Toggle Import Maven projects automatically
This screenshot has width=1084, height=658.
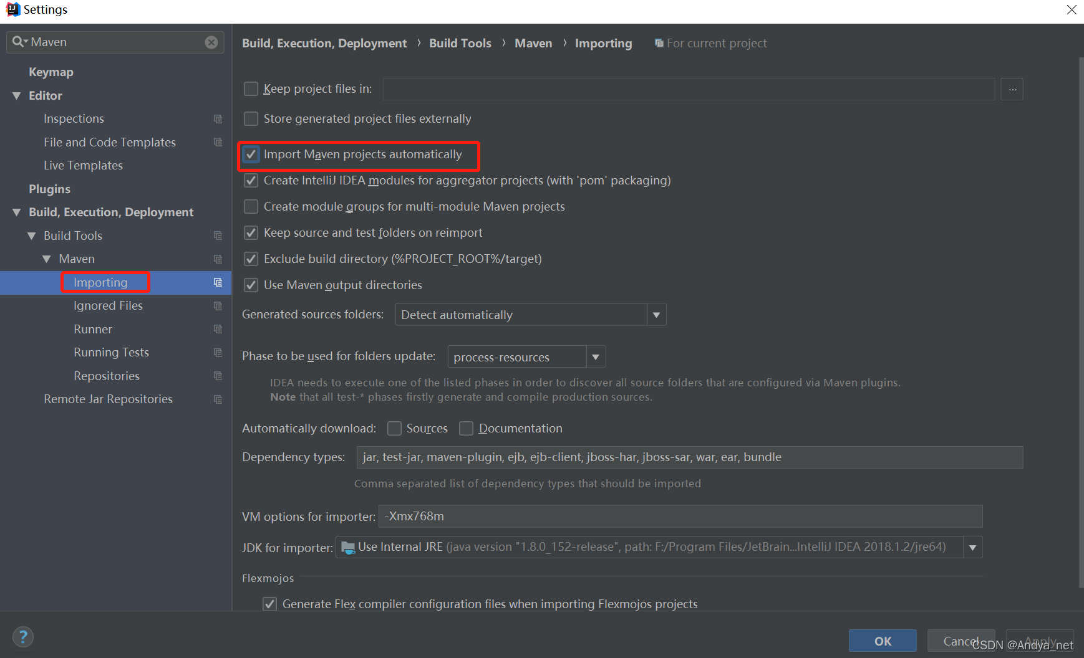click(x=251, y=154)
